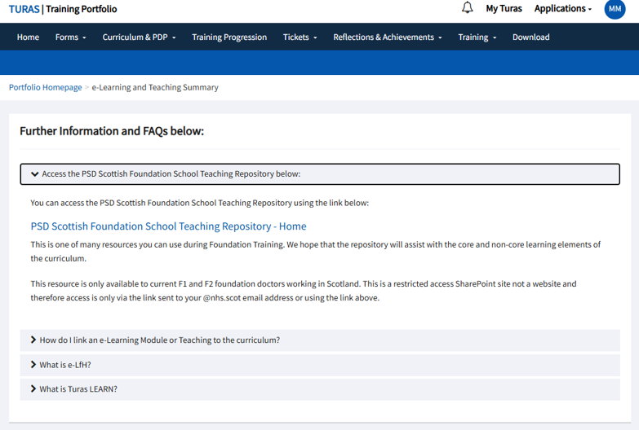Open the Curriculum & PDP menu

point(139,37)
